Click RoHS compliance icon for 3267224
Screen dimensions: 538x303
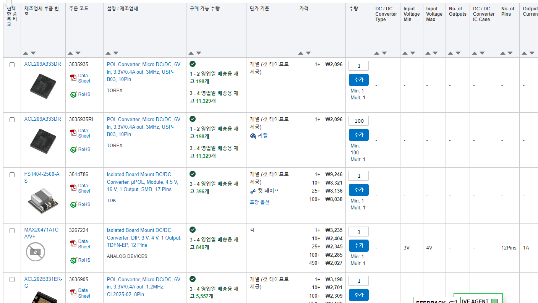pos(74,260)
